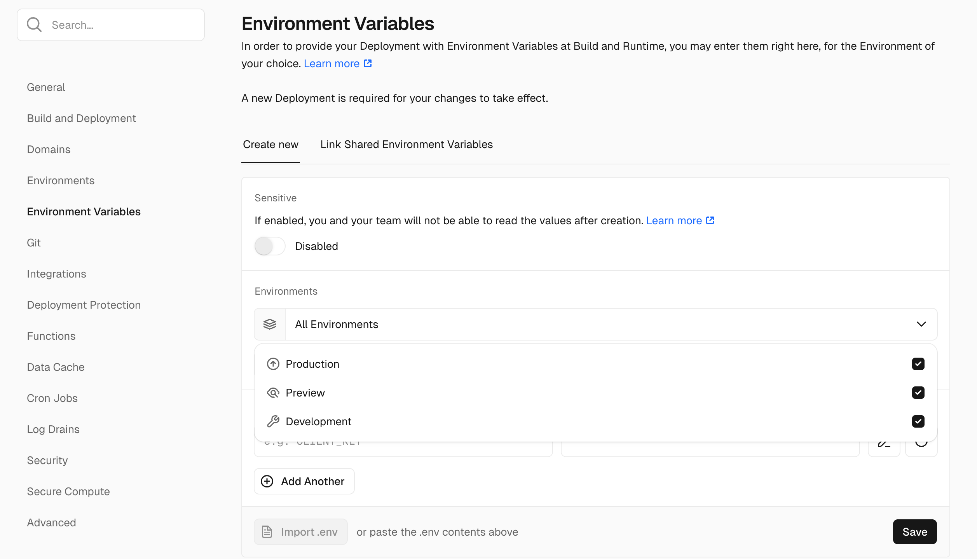This screenshot has width=977, height=559.
Task: Select the Production environment option
Action: [x=596, y=364]
